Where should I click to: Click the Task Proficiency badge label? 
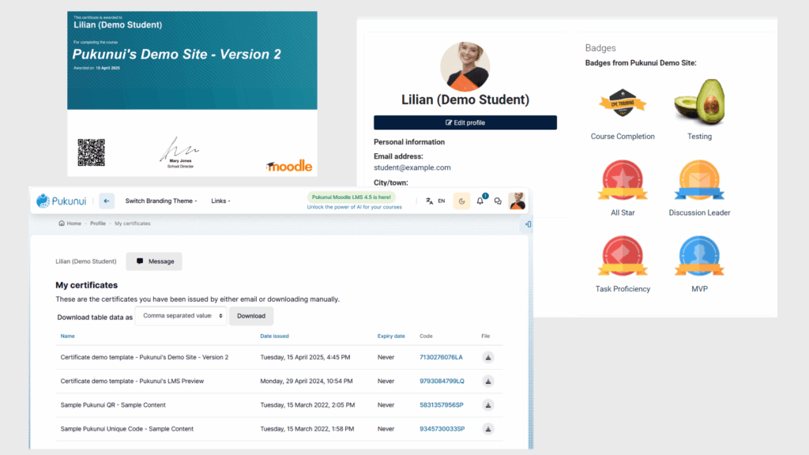tap(623, 289)
